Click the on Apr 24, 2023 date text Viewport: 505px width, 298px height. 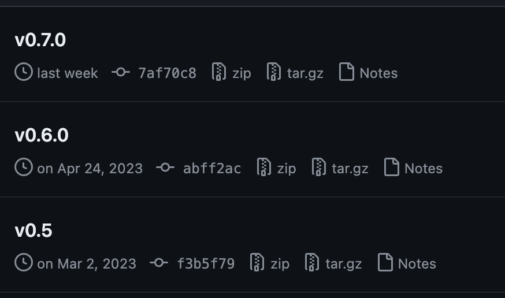click(x=90, y=169)
